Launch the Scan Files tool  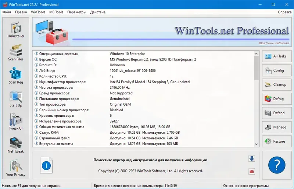click(16, 53)
